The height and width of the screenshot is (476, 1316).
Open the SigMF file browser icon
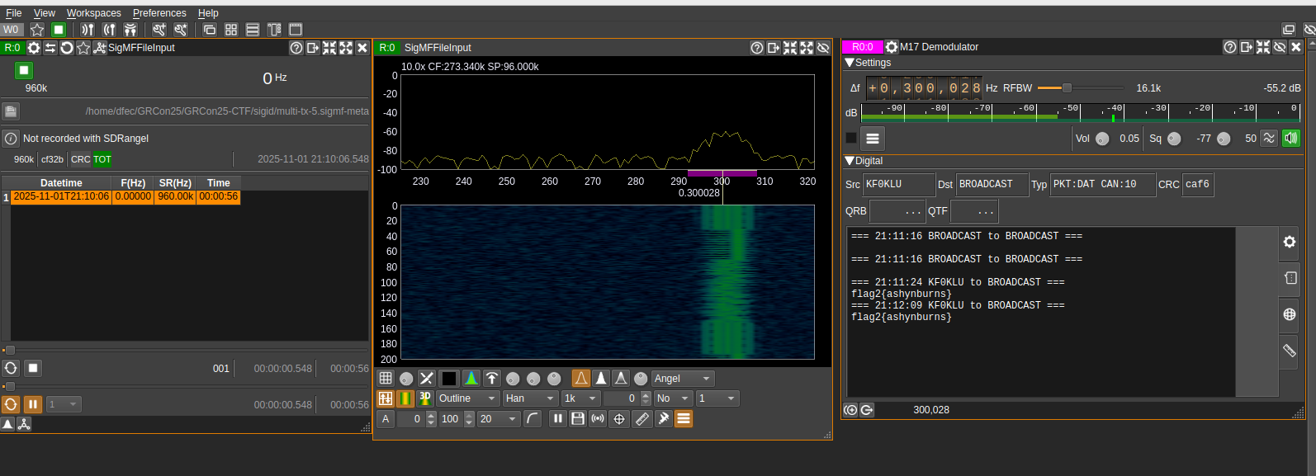tap(11, 111)
